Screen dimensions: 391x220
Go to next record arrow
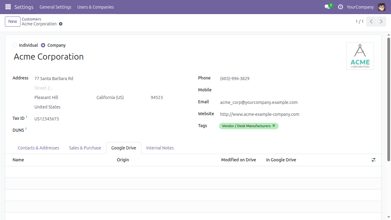(381, 21)
